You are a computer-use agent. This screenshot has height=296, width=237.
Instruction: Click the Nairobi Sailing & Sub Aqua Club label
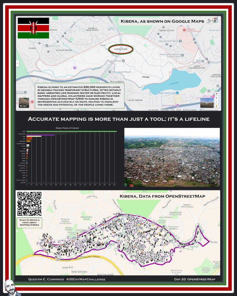[x=177, y=272]
